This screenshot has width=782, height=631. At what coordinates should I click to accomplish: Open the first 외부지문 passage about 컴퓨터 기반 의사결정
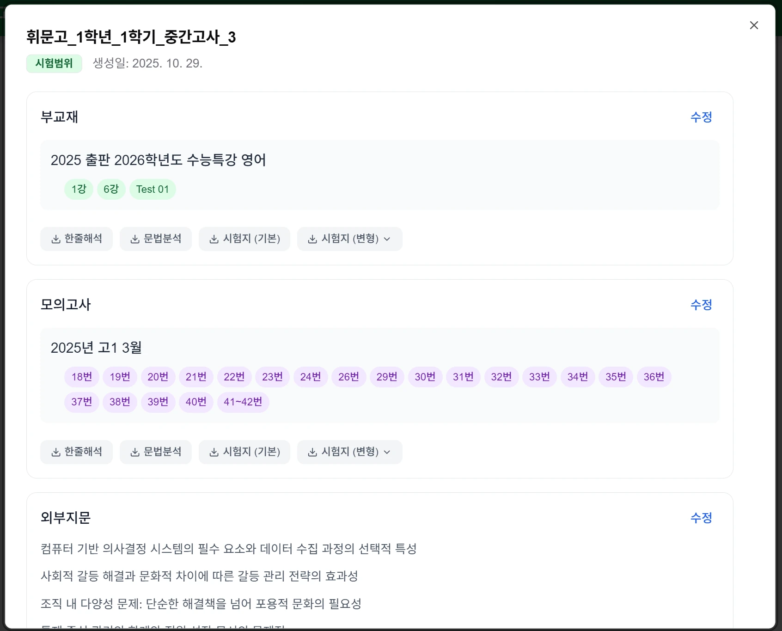229,549
